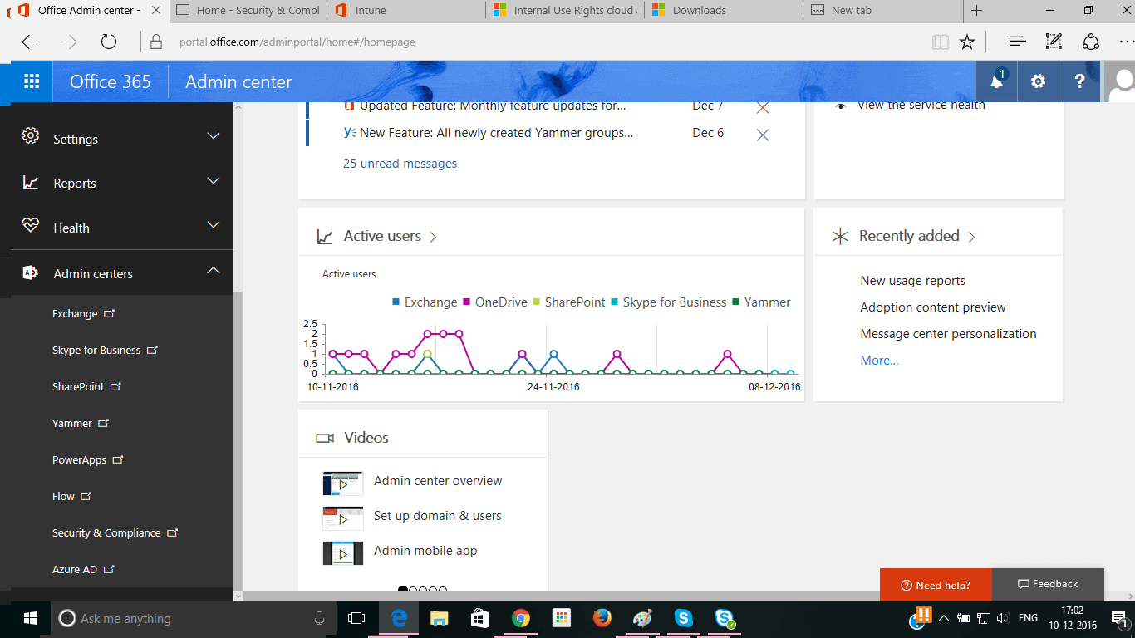Open the Edge Hub lines icon
1135x638 pixels.
pos(1017,42)
